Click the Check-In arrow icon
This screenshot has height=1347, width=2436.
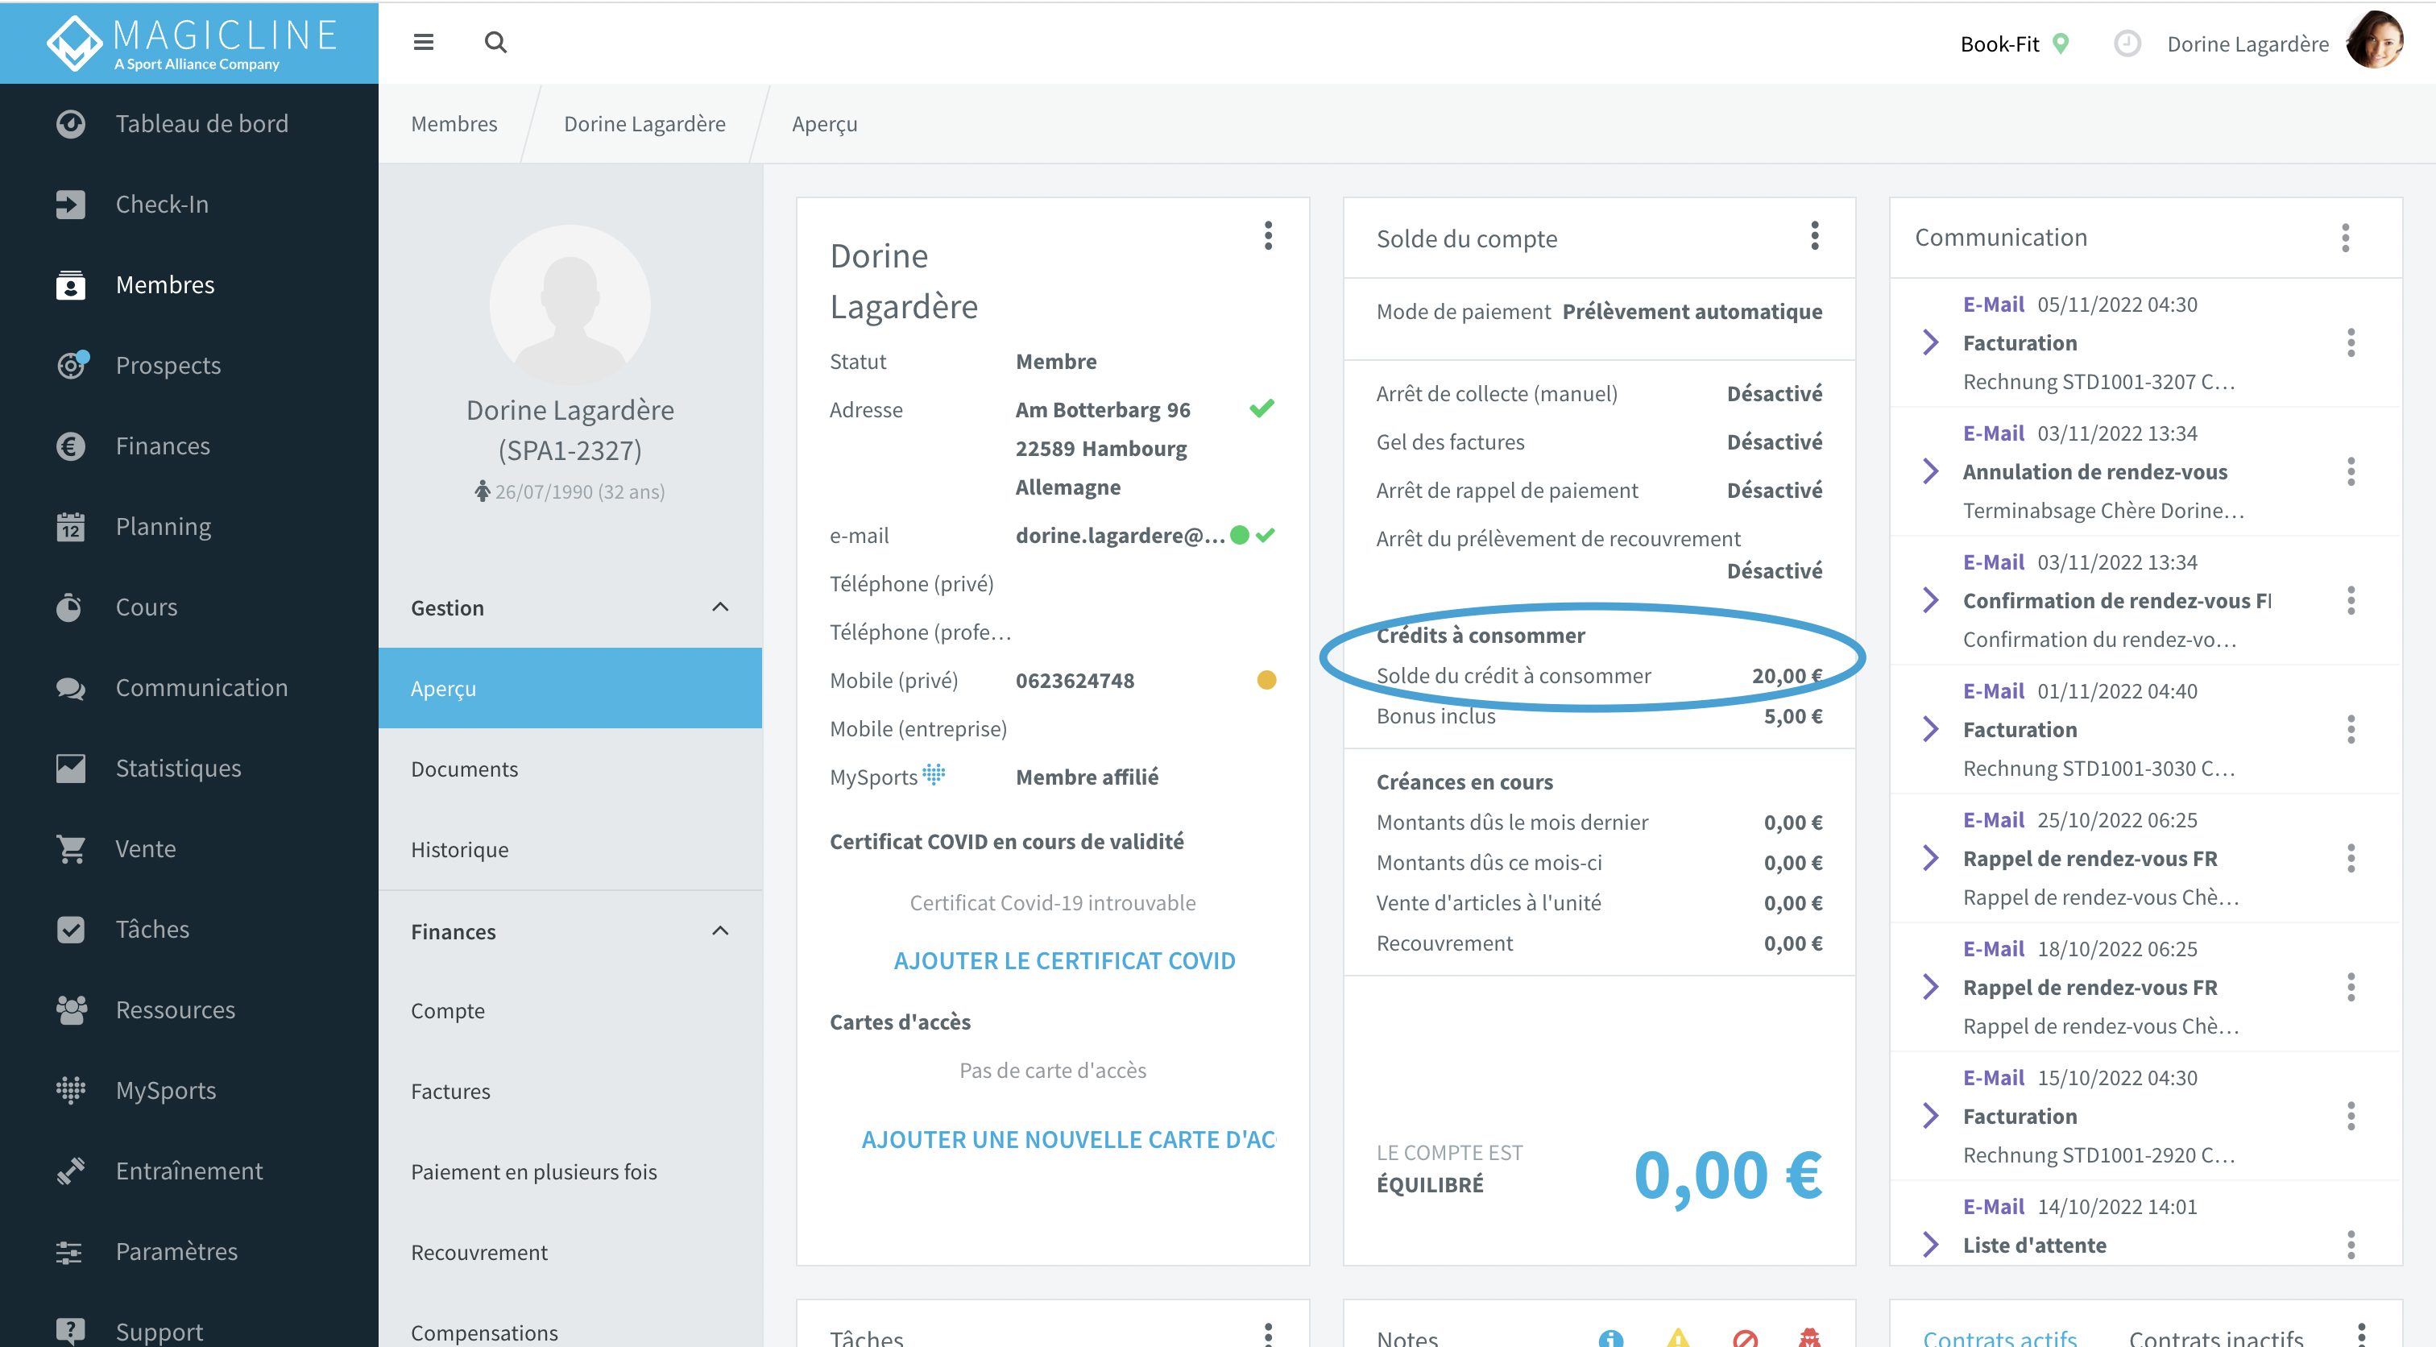pos(71,205)
